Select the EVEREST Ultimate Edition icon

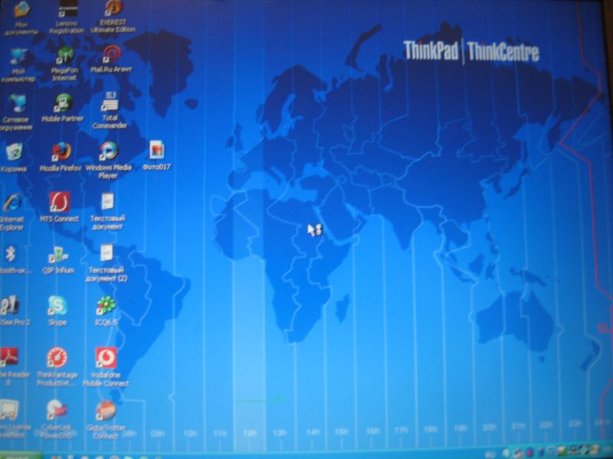click(x=113, y=9)
